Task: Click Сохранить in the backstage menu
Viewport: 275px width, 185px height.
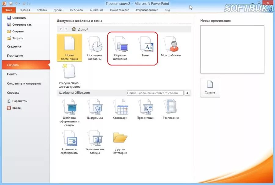Action: [x=17, y=18]
